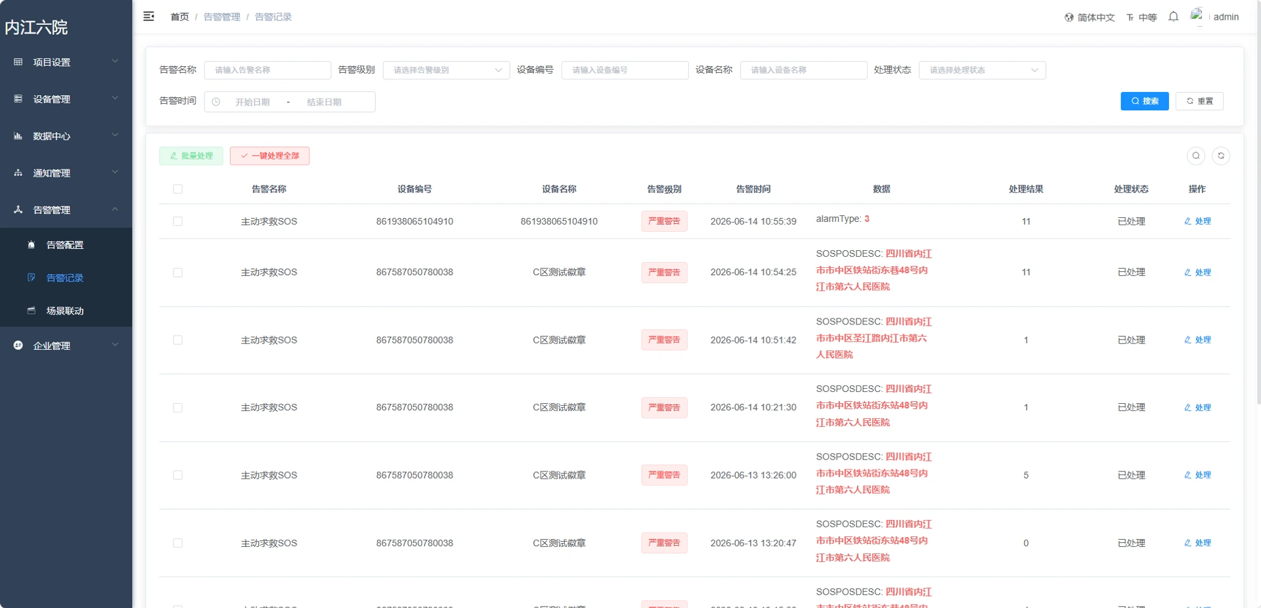Click C区测试徽章 in 10:21:30 row
Image resolution: width=1261 pixels, height=608 pixels.
[559, 408]
